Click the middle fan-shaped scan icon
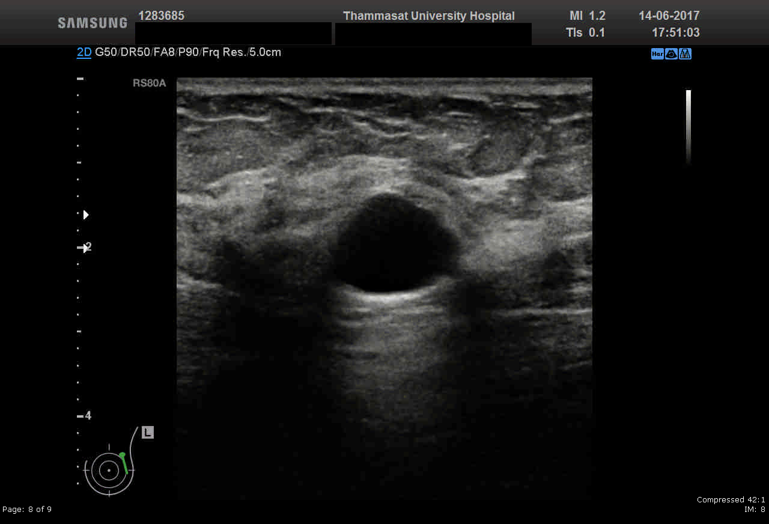Screen dimensions: 769x524 672,53
